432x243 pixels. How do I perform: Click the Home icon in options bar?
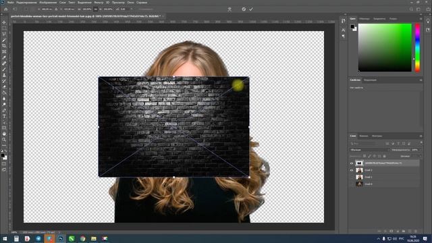click(x=6, y=9)
